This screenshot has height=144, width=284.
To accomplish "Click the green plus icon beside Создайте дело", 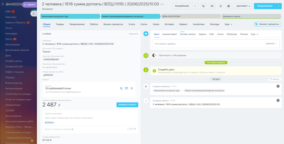I will (154, 71).
